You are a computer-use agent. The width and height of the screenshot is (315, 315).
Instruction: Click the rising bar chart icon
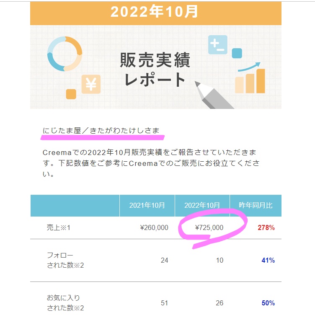[250, 81]
